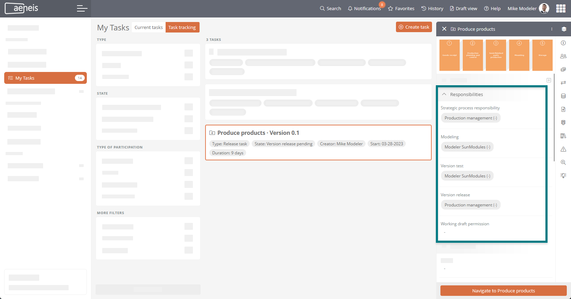Open Notifications in the top bar
571x299 pixels.
(x=364, y=8)
